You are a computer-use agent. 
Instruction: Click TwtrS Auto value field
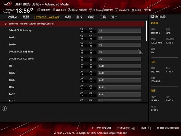[x=119, y=94]
